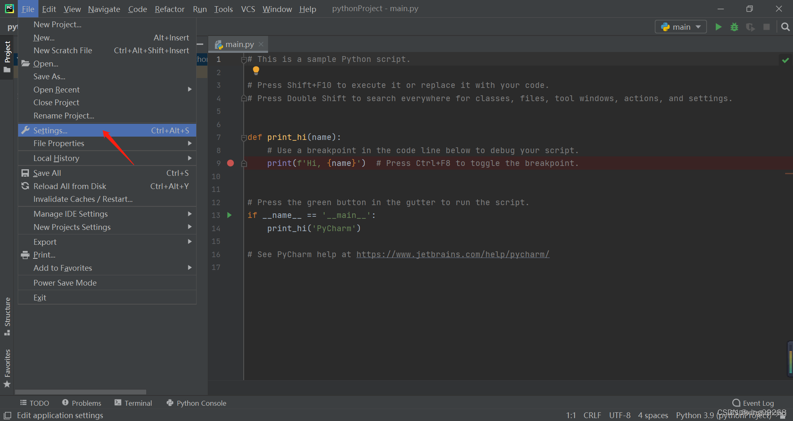The width and height of the screenshot is (793, 421).
Task: Open the Favorites tool window stripe
Action: coord(7,368)
